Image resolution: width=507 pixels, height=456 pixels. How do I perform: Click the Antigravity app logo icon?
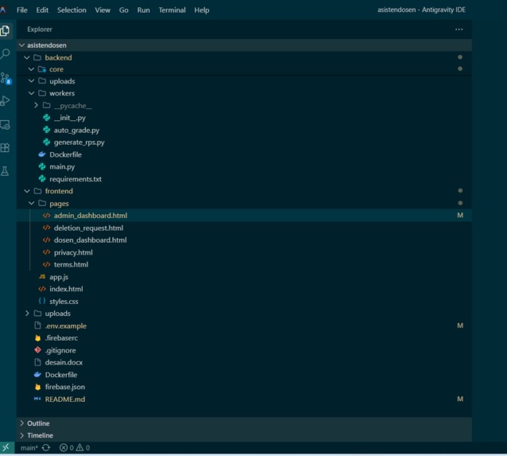[3, 10]
